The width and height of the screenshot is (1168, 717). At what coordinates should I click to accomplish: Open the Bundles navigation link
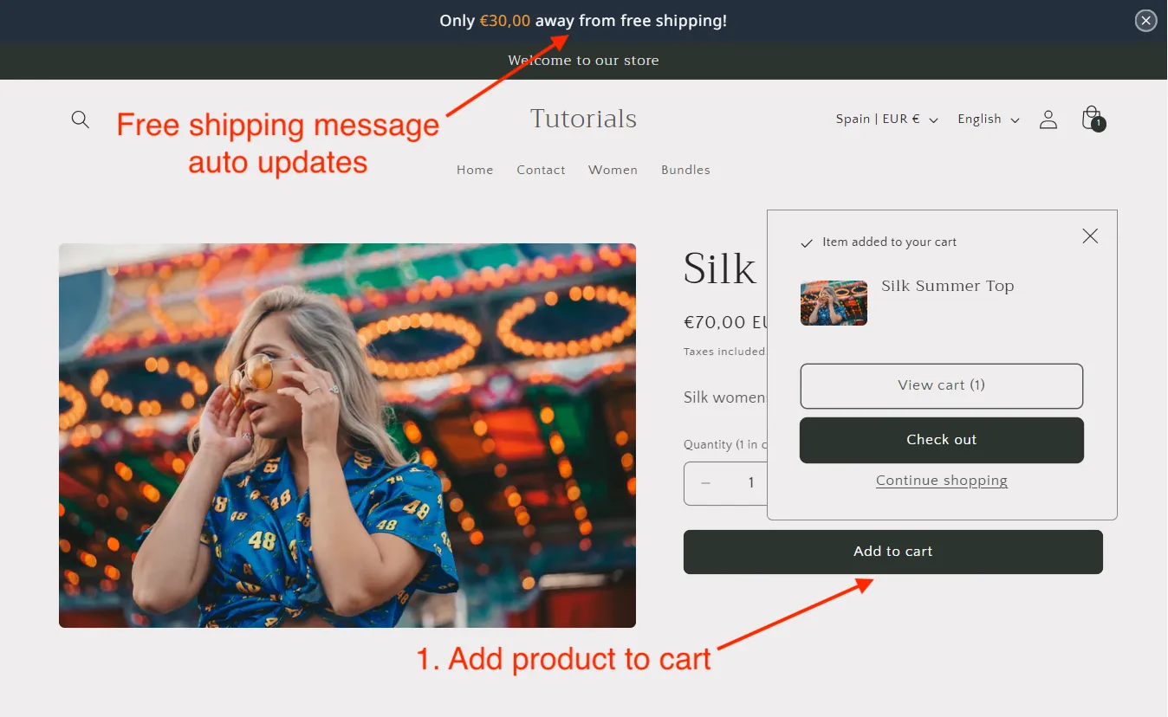[685, 170]
